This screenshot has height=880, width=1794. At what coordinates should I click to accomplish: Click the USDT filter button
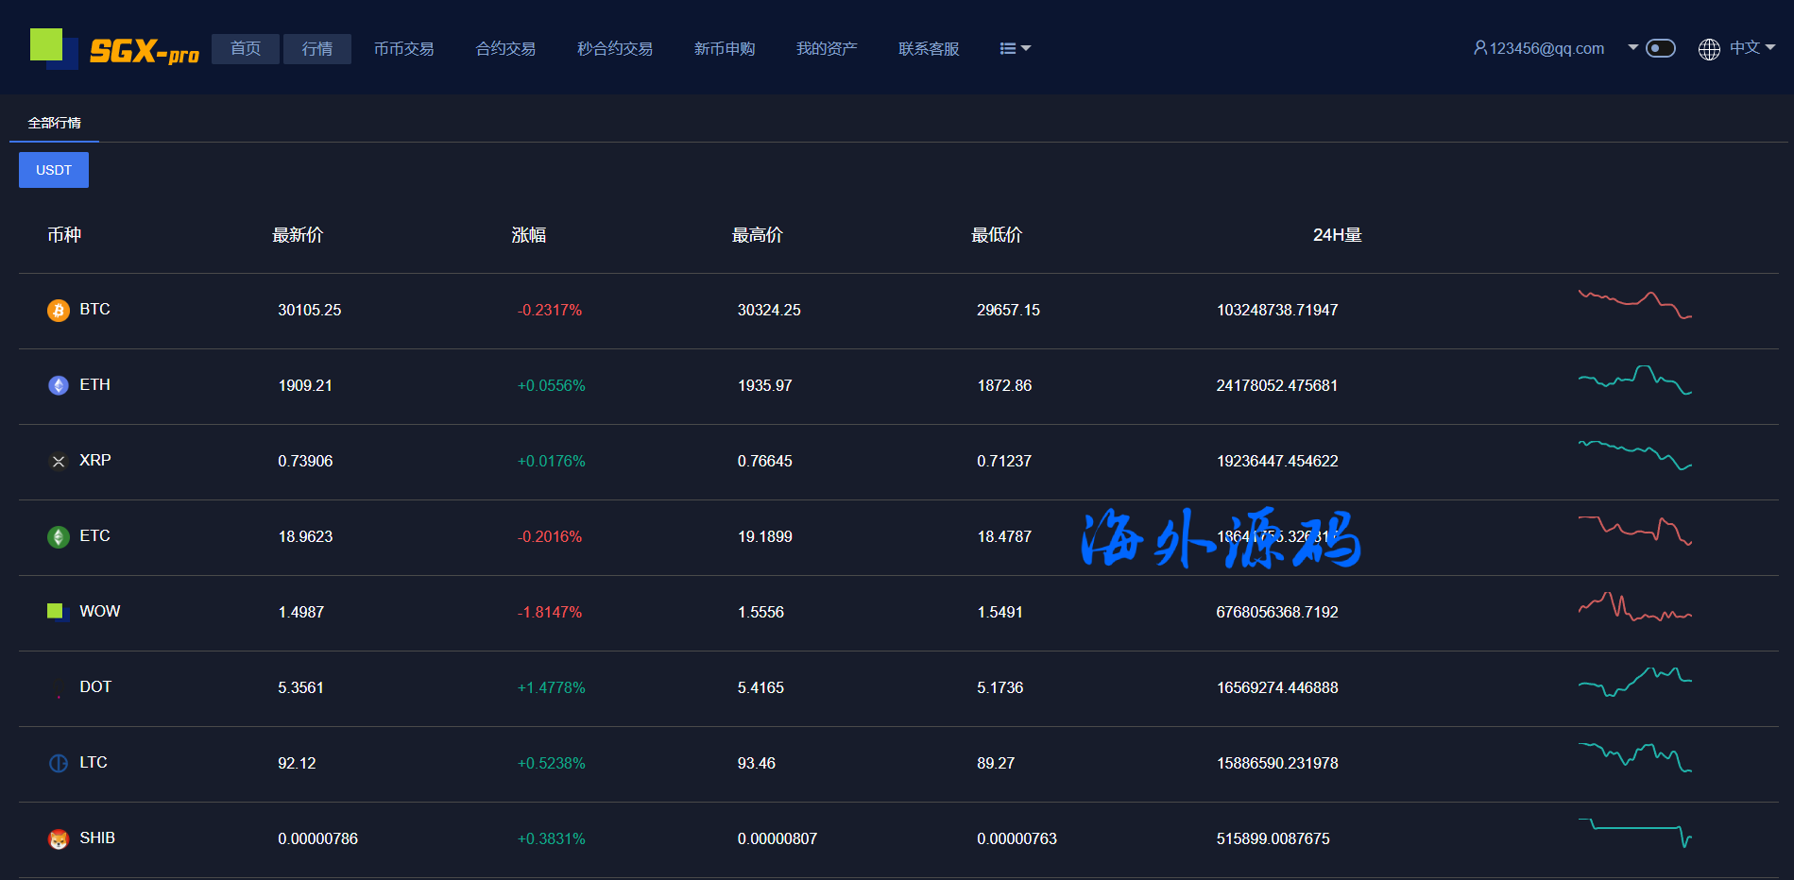[54, 170]
